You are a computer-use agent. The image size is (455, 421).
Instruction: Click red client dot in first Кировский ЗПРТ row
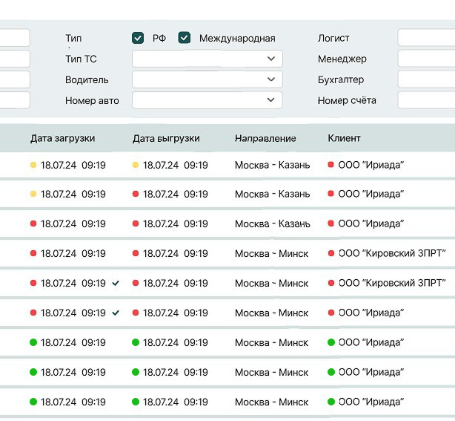331,254
